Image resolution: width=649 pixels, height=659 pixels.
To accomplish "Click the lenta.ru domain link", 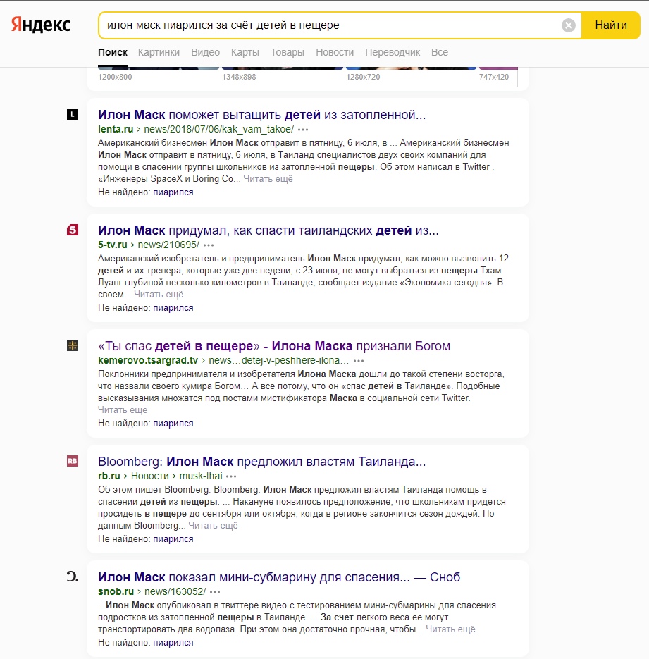I will [x=116, y=129].
